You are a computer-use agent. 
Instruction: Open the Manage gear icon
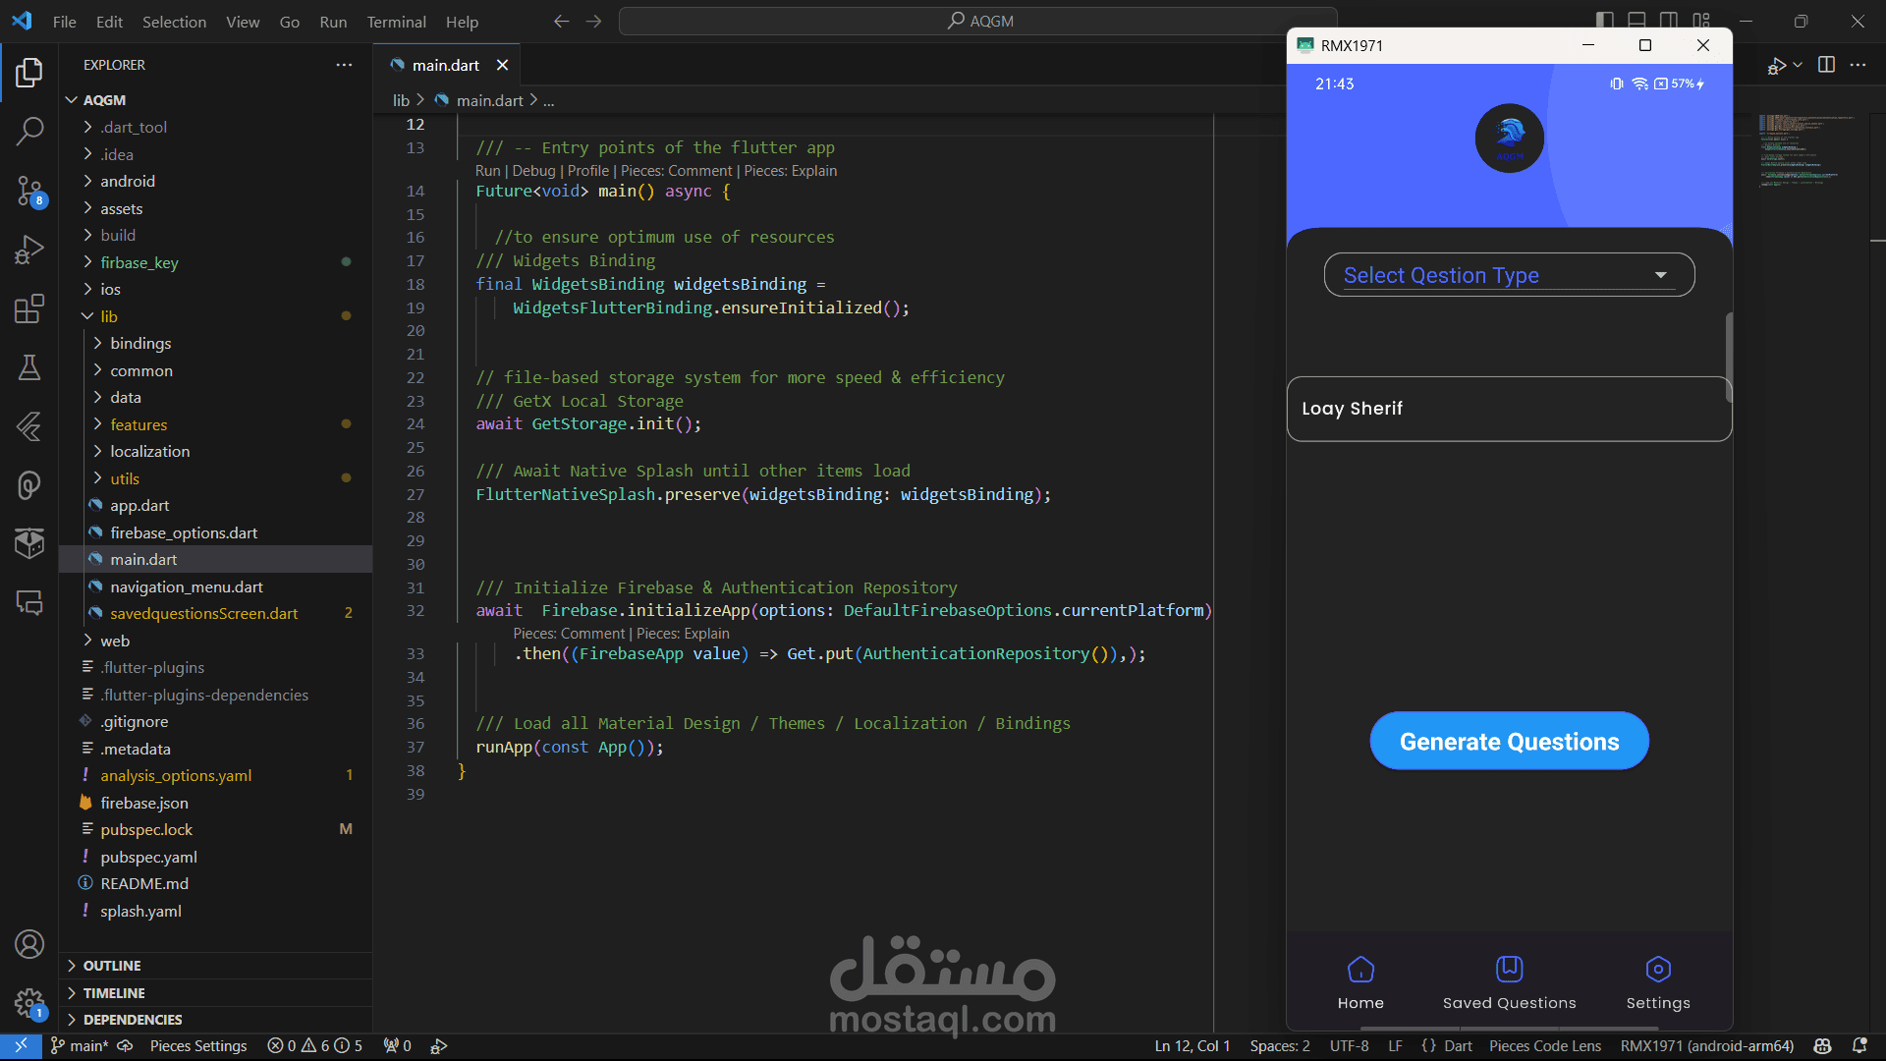pos(29,1003)
